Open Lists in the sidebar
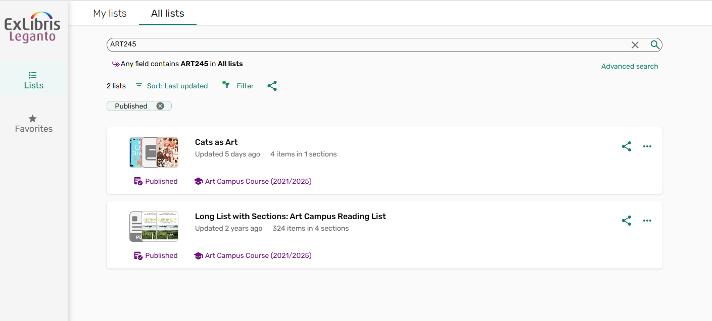Image resolution: width=712 pixels, height=321 pixels. (34, 80)
